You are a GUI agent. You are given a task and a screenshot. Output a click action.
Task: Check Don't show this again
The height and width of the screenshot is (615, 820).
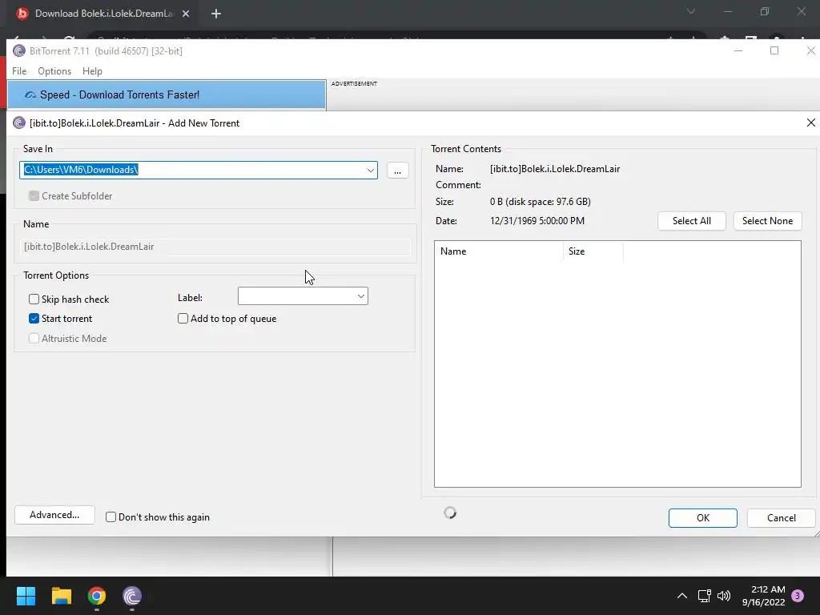point(111,517)
